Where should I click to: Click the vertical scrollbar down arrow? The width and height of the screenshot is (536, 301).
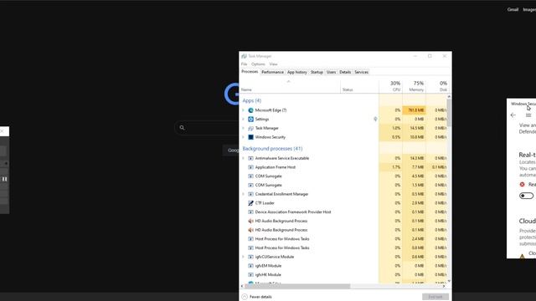[x=449, y=281]
